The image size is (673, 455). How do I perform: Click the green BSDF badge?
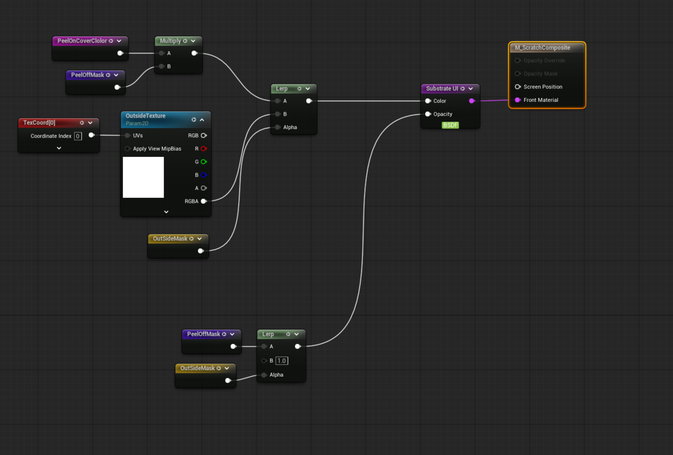[x=450, y=125]
